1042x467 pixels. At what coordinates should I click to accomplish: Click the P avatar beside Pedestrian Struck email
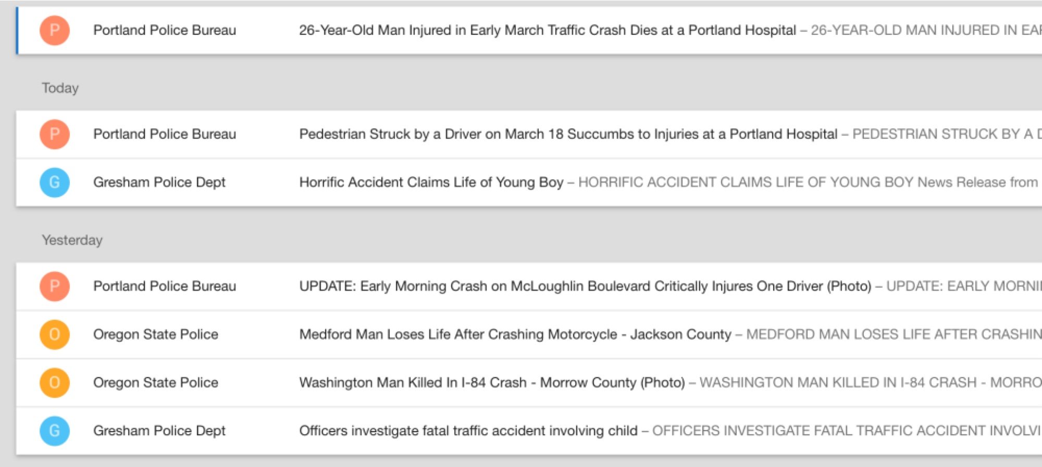click(55, 134)
